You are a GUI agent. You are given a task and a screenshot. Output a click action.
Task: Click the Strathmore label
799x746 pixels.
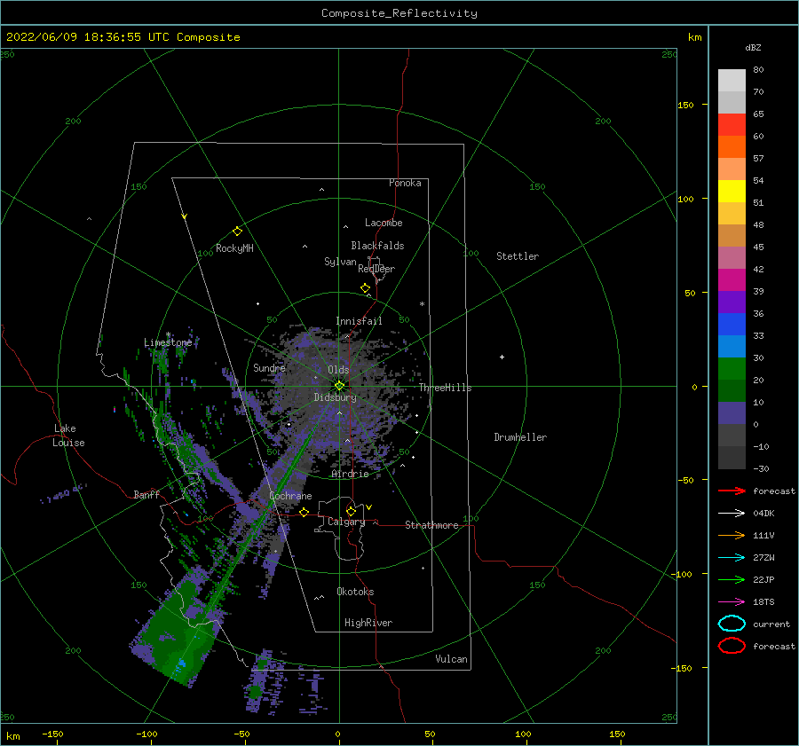click(431, 525)
